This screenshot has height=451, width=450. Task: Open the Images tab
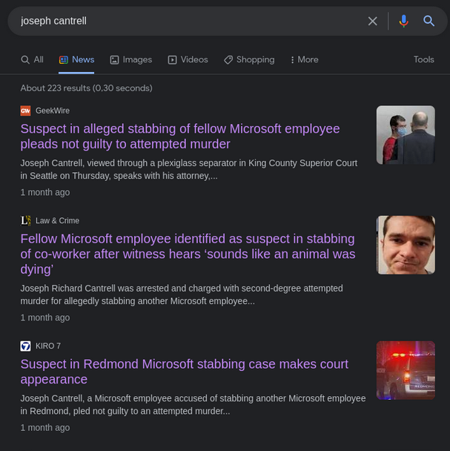[x=130, y=59]
